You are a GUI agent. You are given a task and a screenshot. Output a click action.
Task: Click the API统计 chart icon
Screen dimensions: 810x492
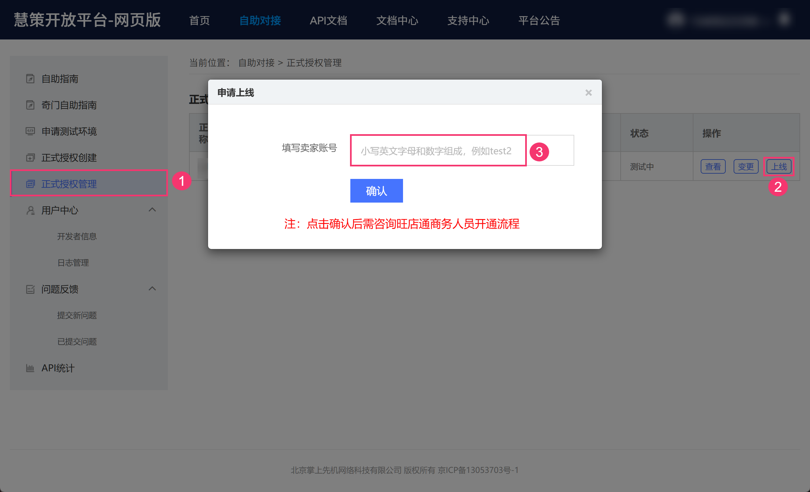[x=30, y=368]
